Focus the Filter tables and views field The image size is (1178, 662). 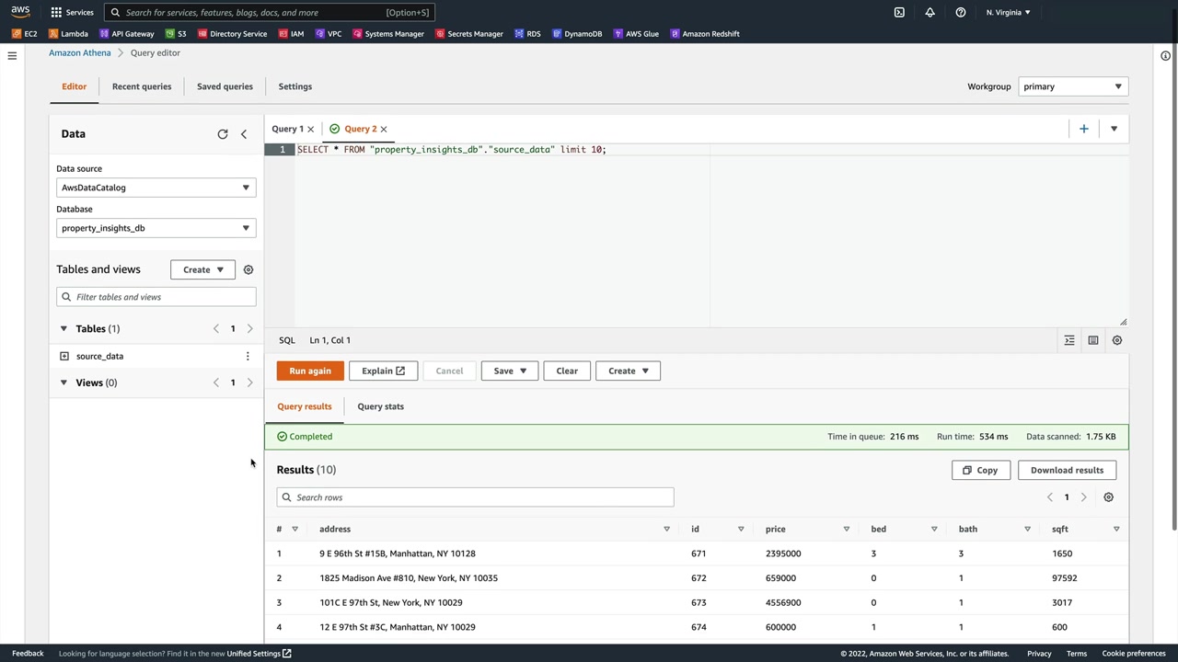[156, 297]
